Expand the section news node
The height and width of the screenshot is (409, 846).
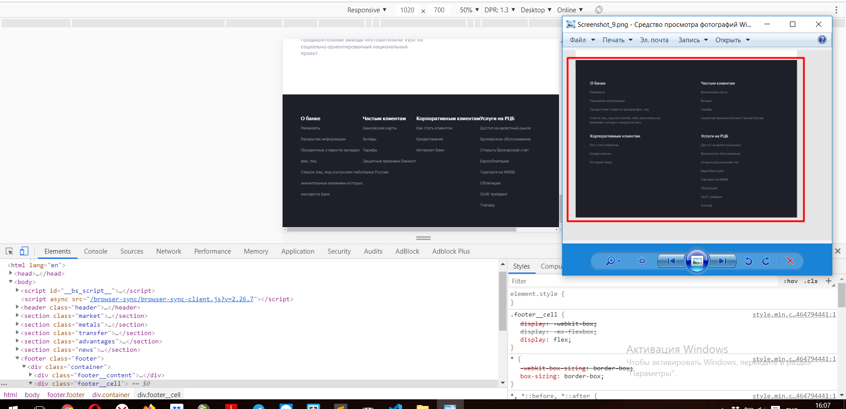[18, 350]
